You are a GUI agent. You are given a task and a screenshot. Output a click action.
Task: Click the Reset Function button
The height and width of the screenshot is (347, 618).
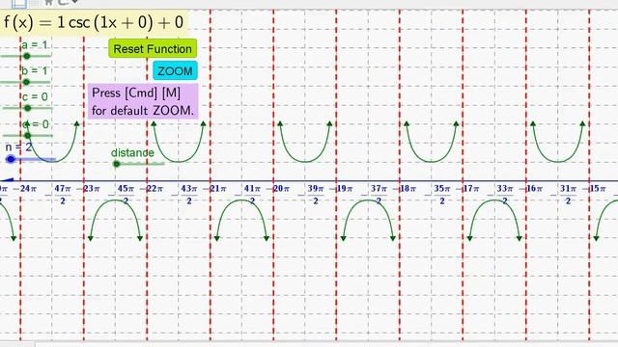[153, 49]
